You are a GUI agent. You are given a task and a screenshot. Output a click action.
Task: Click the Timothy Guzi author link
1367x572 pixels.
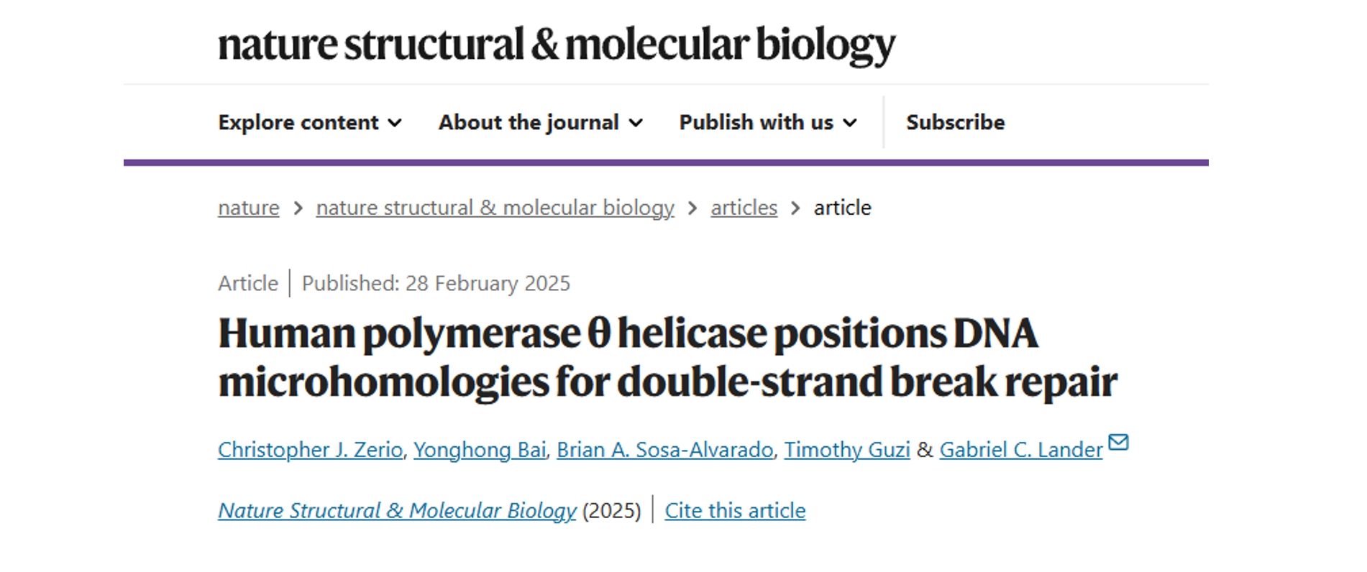coord(847,450)
